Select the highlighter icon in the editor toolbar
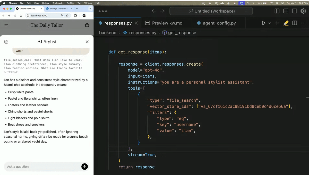The width and height of the screenshot is (309, 175). [x=286, y=23]
